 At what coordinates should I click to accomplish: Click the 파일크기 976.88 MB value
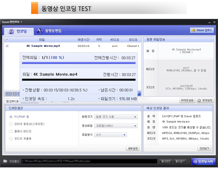coord(128,99)
